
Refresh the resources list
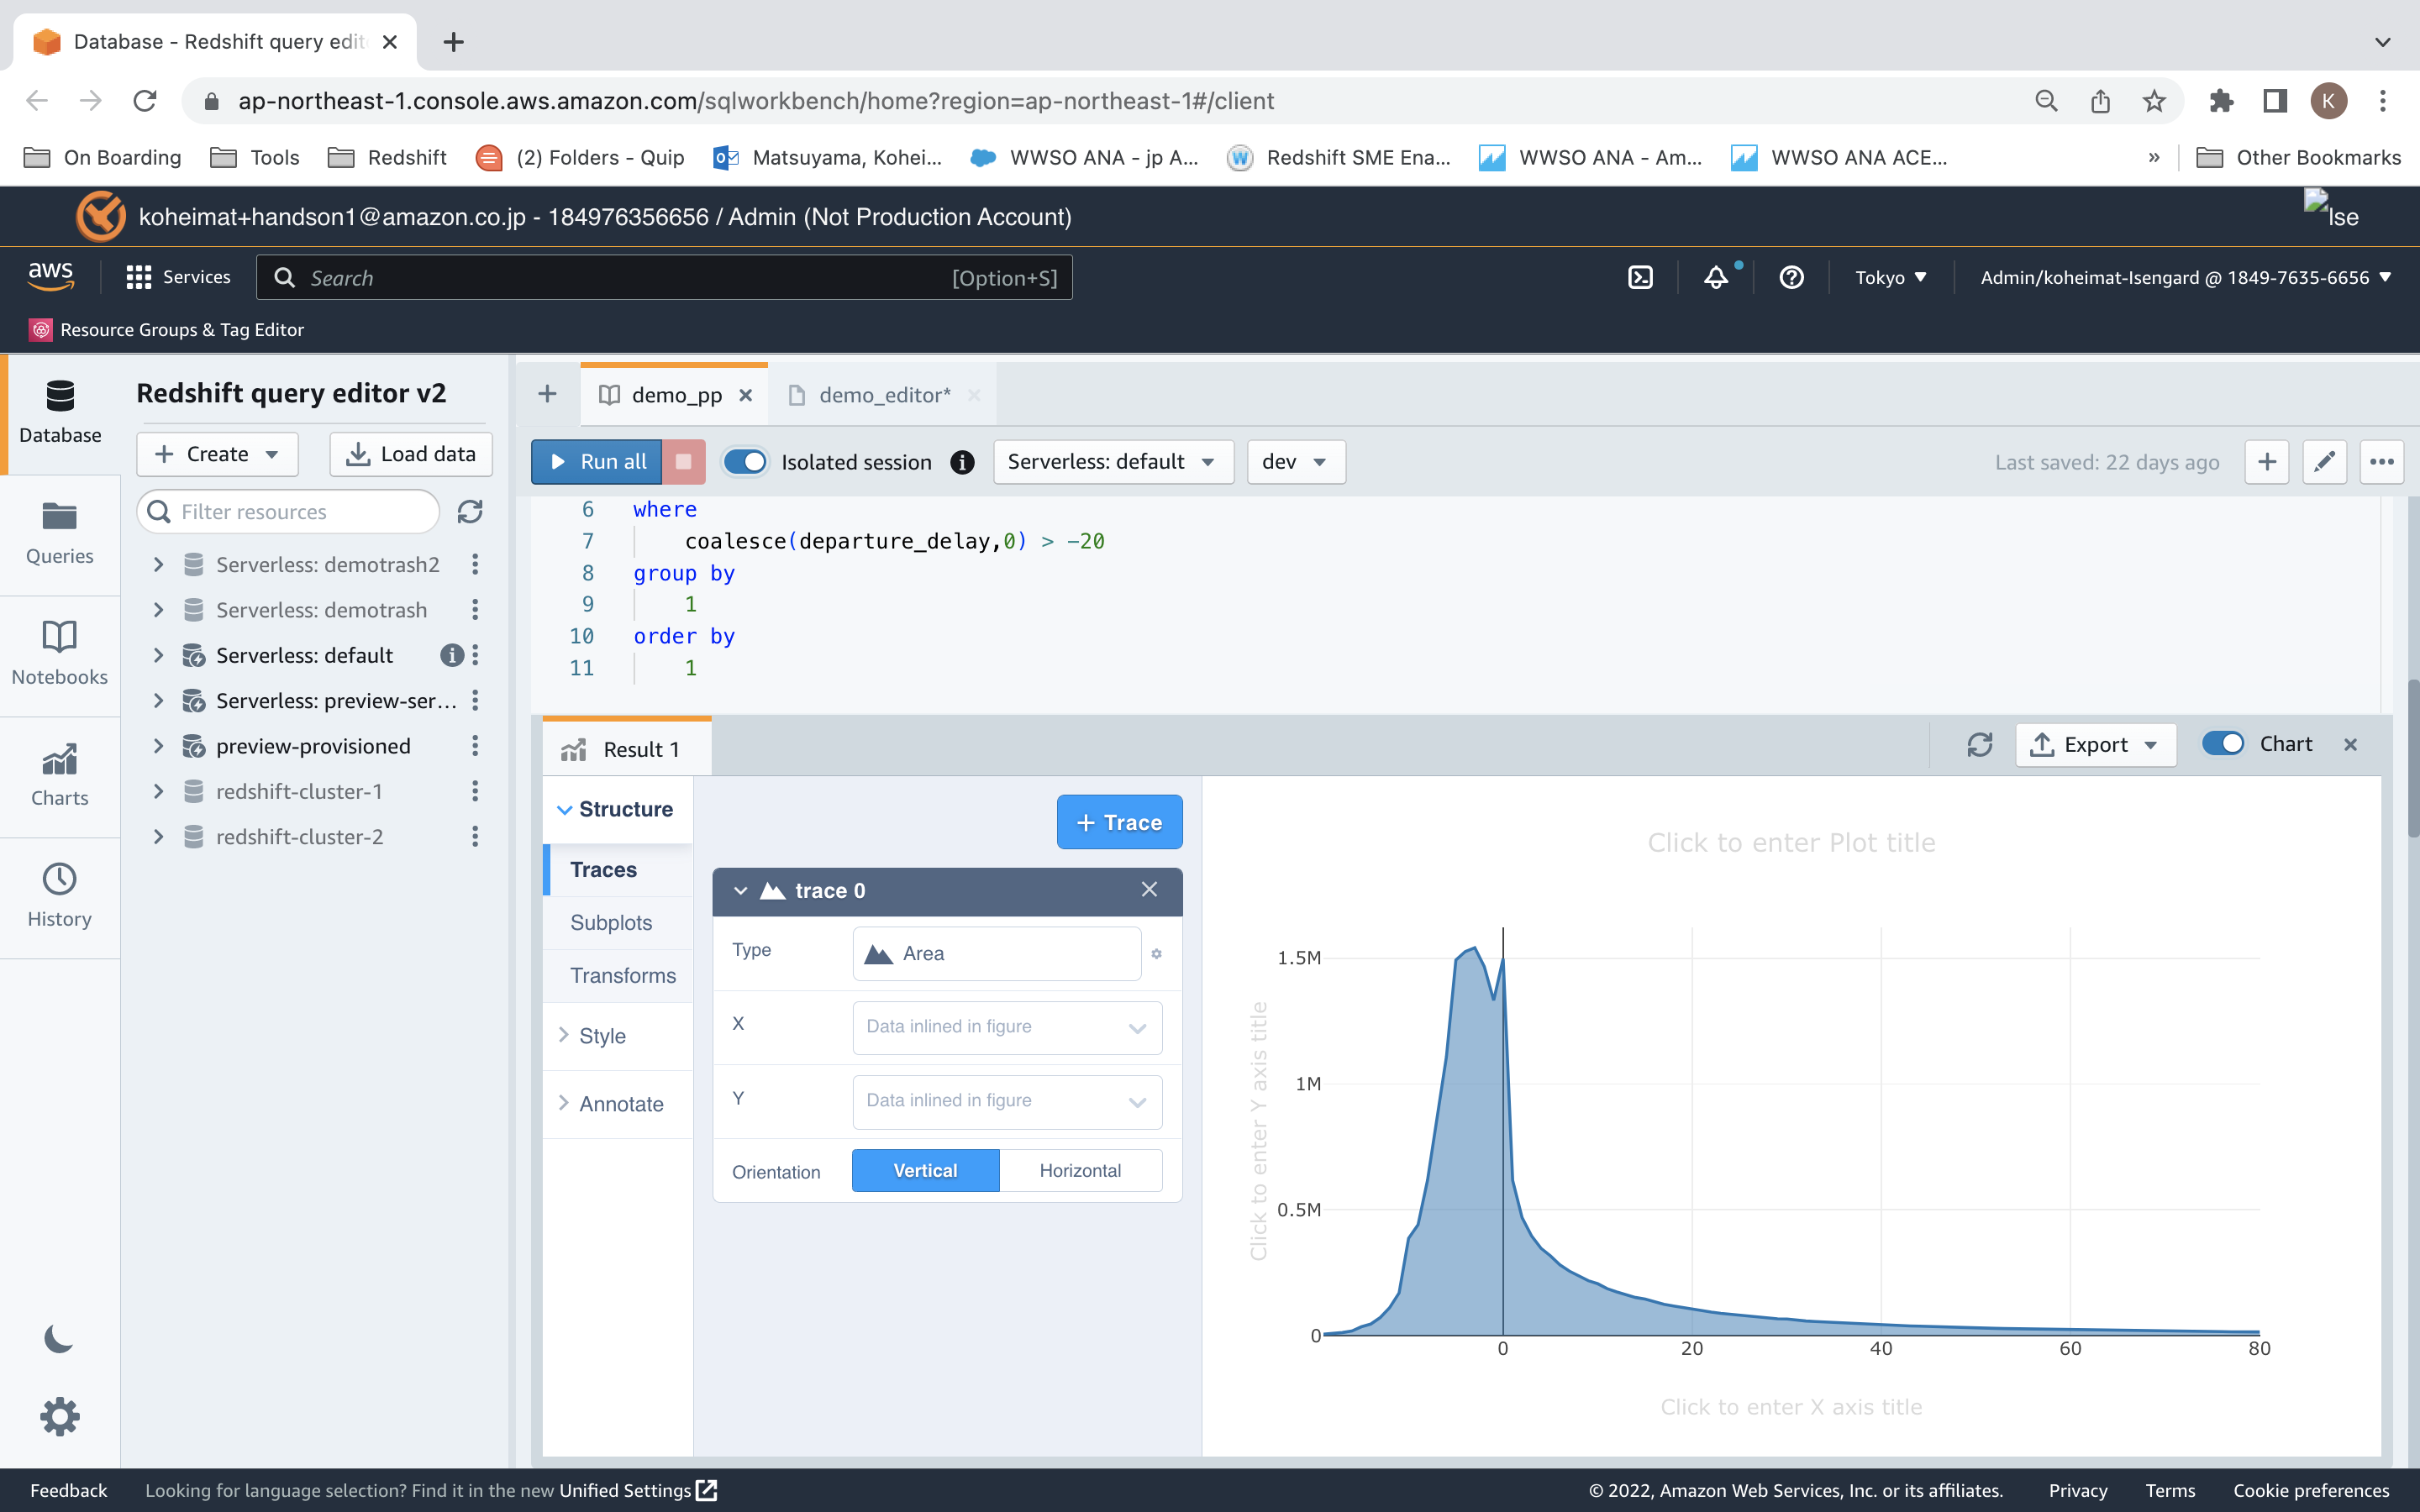(x=470, y=512)
